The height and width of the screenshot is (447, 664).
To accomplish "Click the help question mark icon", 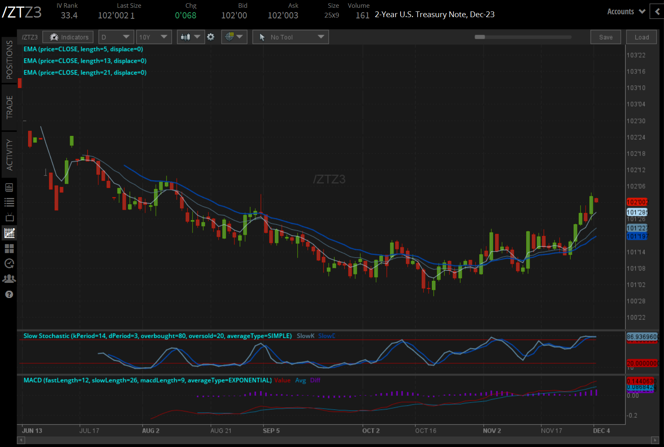I will (9, 294).
